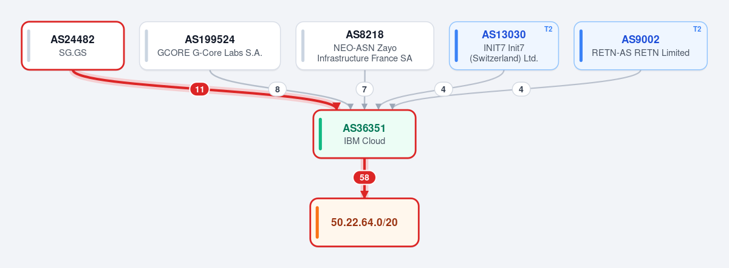This screenshot has height=268, width=729.
Task: Click the 50.22.64.0/20 prefix box
Action: click(364, 222)
